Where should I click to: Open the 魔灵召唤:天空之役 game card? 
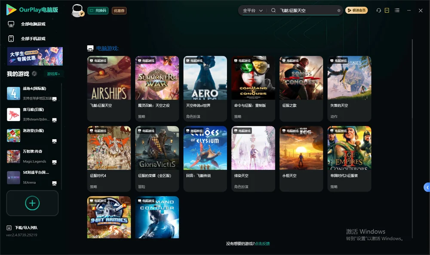coord(157,88)
